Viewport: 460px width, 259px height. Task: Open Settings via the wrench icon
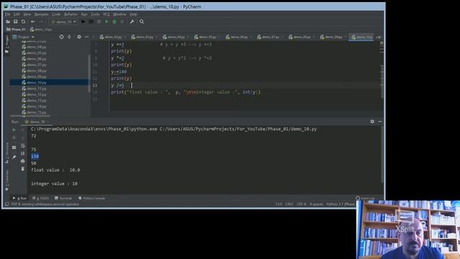(132, 22)
